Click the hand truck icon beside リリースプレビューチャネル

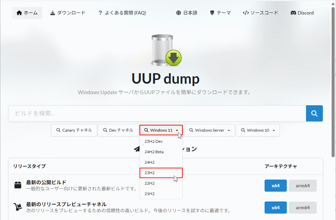point(18,207)
